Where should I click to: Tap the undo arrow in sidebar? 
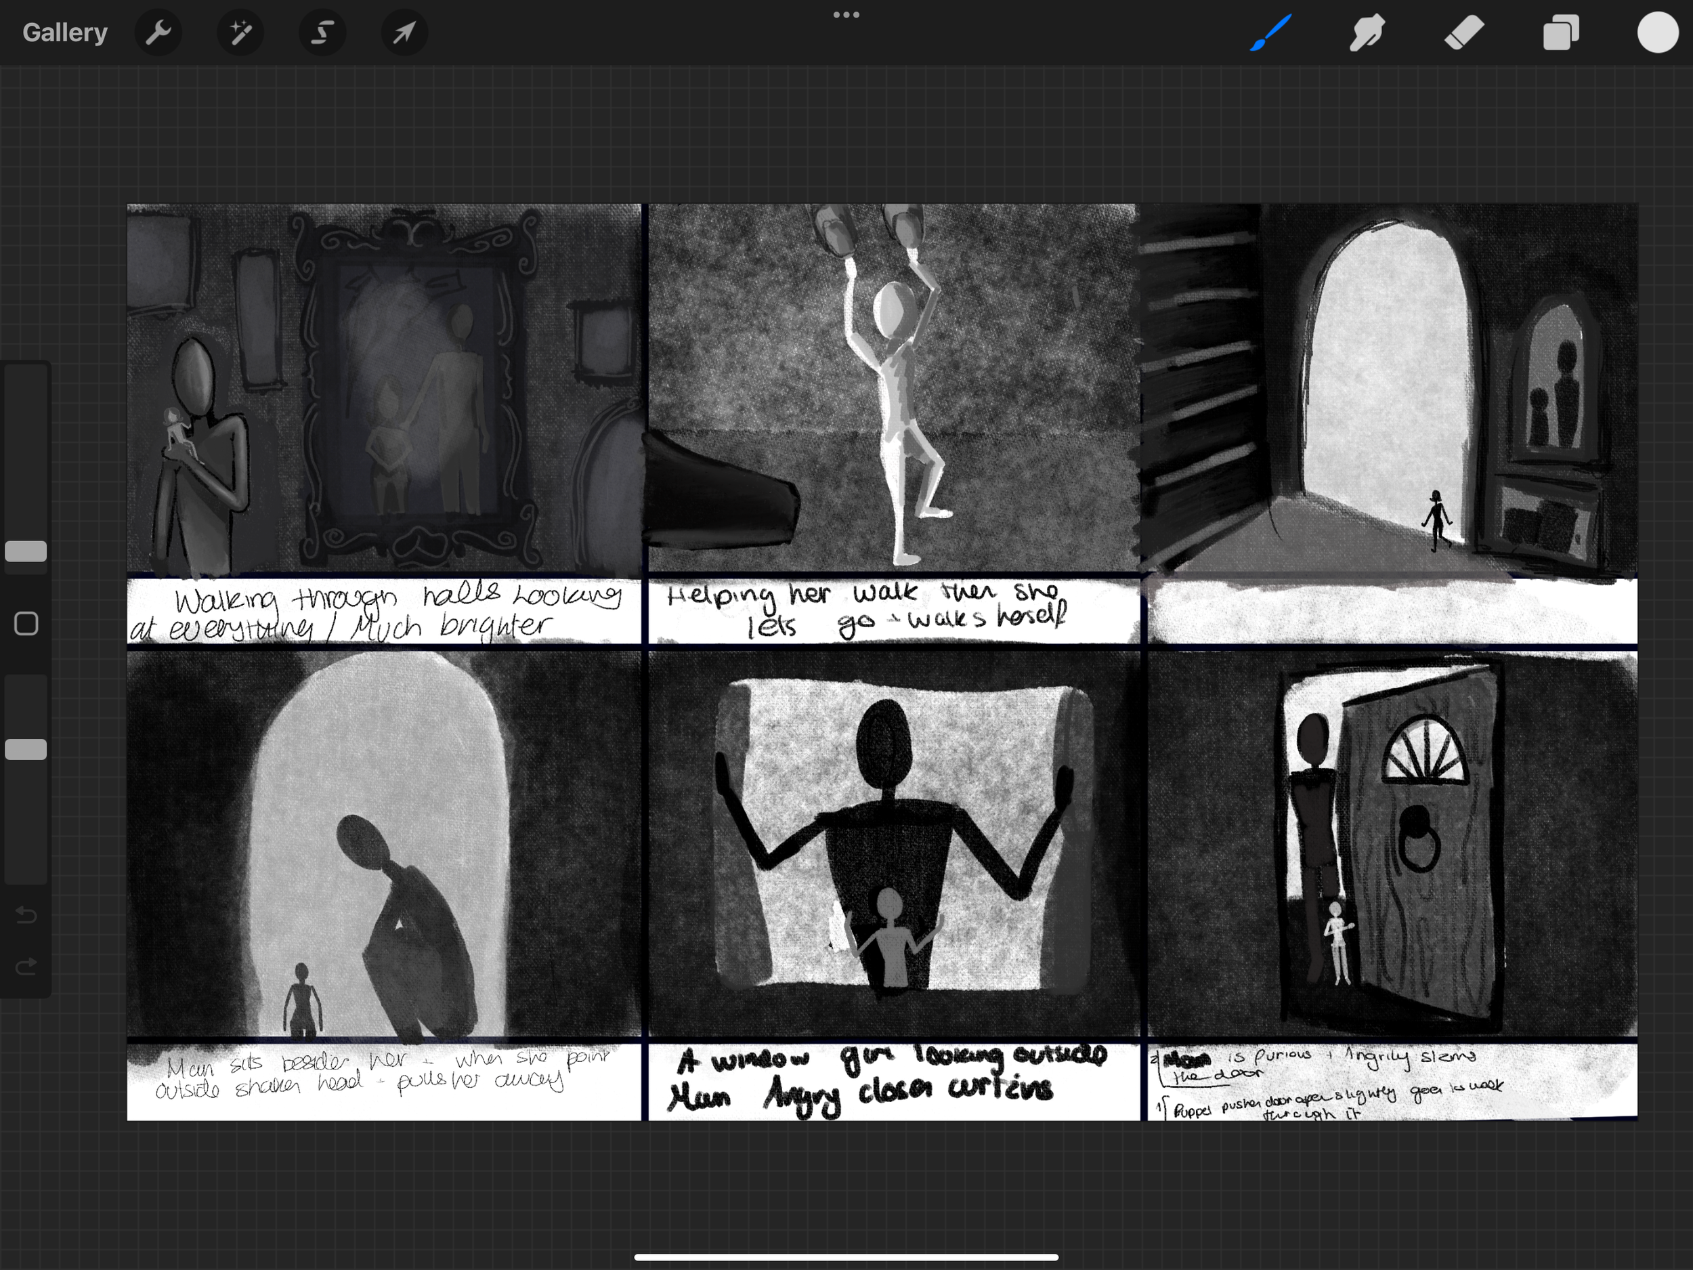point(26,915)
